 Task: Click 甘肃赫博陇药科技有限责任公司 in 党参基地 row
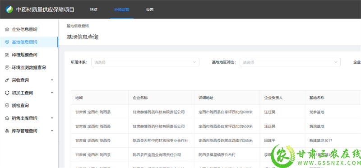[159, 112]
